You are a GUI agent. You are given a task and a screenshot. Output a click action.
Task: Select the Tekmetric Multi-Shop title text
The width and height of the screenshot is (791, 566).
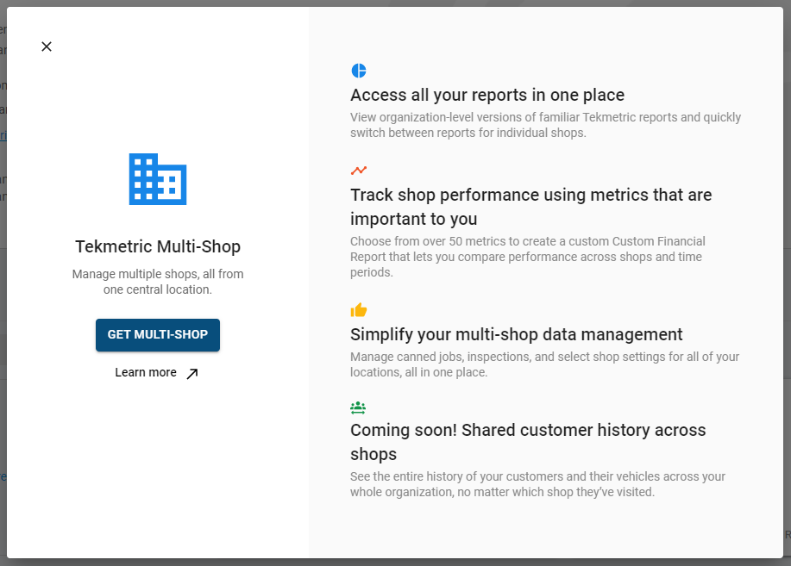click(158, 246)
